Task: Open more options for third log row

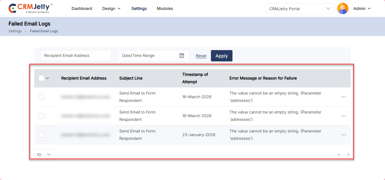Action: (x=343, y=135)
